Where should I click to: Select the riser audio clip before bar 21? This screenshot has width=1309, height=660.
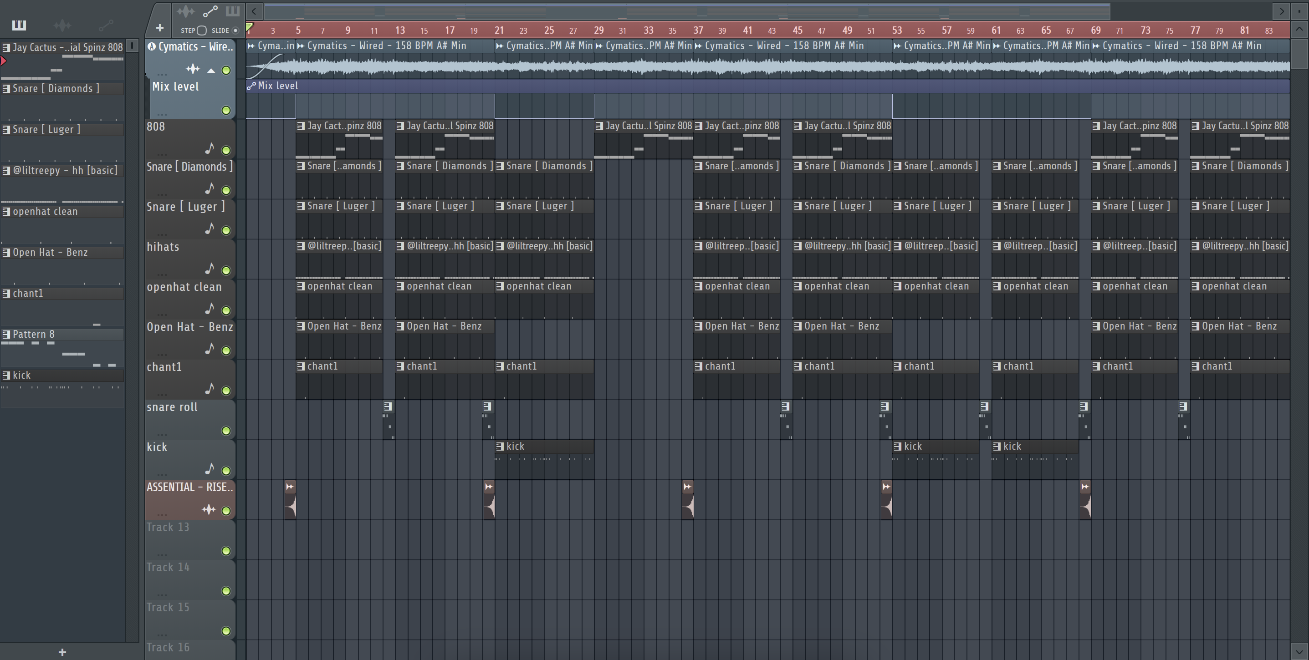pos(489,501)
